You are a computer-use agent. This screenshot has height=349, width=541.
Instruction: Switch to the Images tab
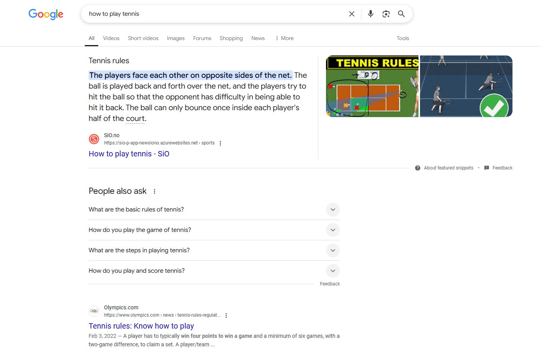[x=176, y=38]
